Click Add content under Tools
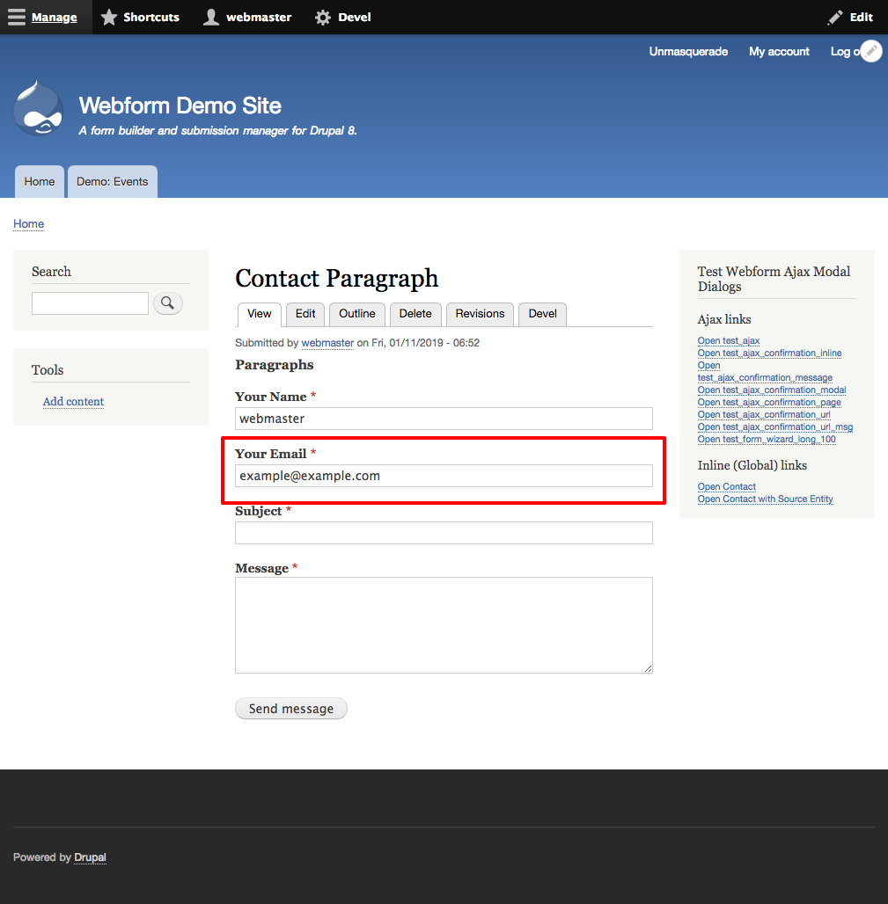This screenshot has width=888, height=904. coord(72,401)
